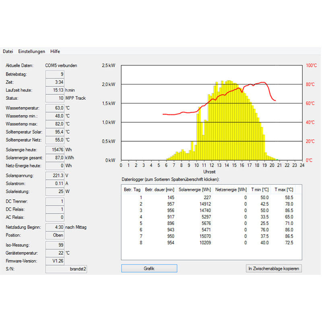Select datalogger row for Betr. Tag 1
Image resolution: width=322 pixels, height=322 pixels.
click(x=211, y=198)
